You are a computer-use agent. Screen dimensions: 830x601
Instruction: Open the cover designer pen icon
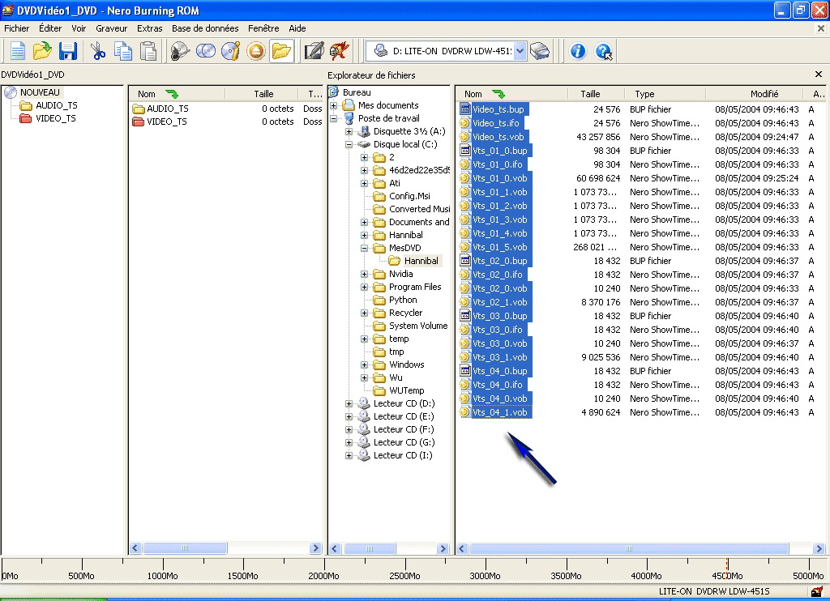[x=314, y=51]
